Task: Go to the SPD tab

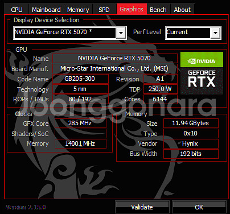Action: pyautogui.click(x=104, y=10)
